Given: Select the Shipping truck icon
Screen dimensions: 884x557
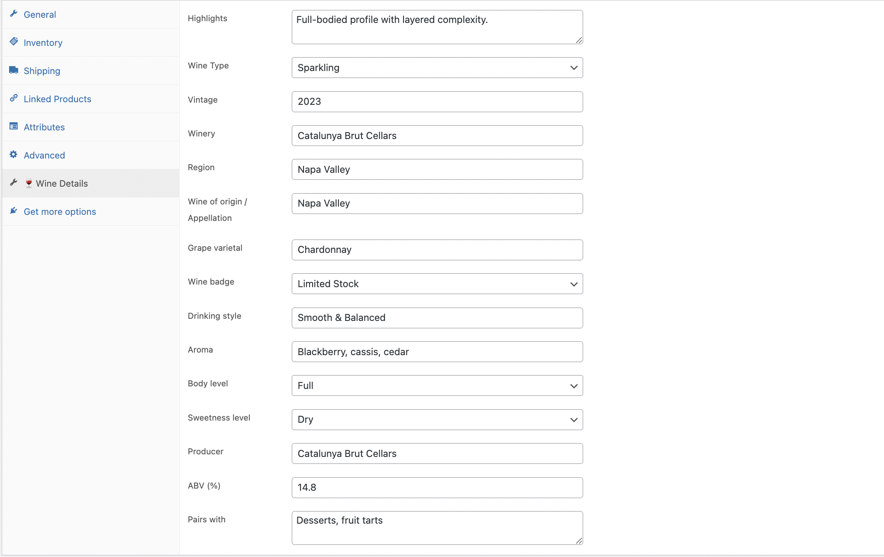Looking at the screenshot, I should point(13,70).
